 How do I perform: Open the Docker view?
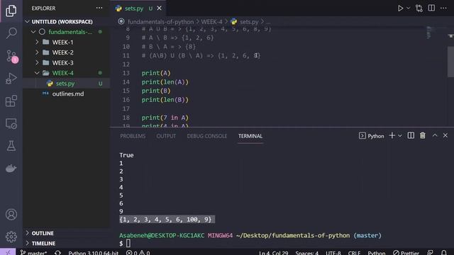[11, 169]
